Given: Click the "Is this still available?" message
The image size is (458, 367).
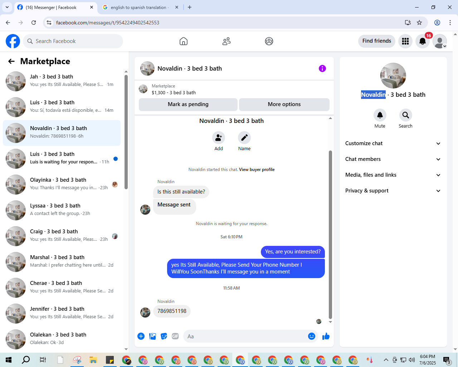Looking at the screenshot, I should tap(181, 192).
